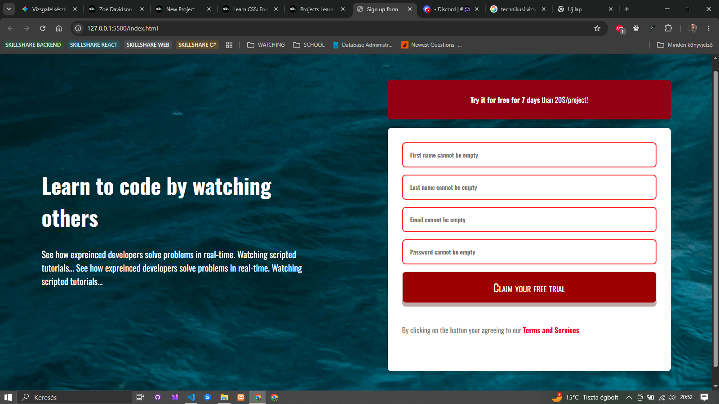This screenshot has height=404, width=719.
Task: Expand the SCHOOL bookmarks folder
Action: [x=309, y=45]
